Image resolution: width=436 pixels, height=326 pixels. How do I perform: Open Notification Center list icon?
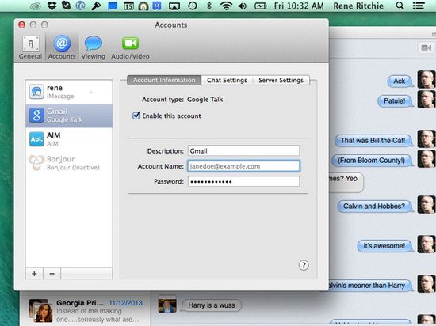point(419,6)
